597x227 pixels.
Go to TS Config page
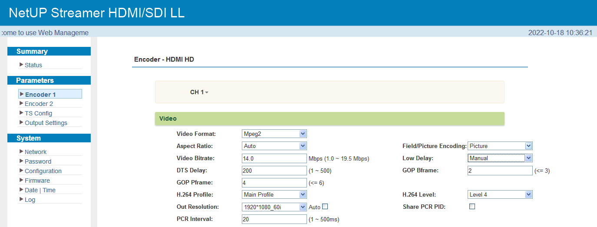pos(38,113)
